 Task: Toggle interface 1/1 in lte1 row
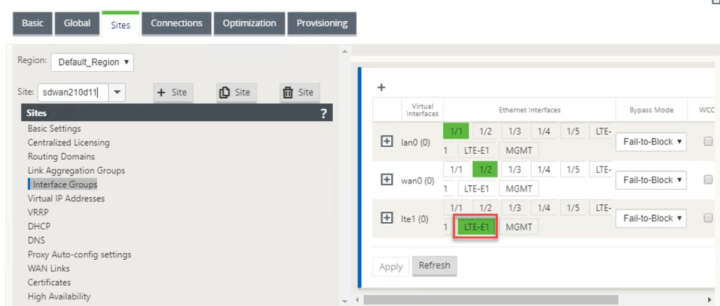coord(456,209)
